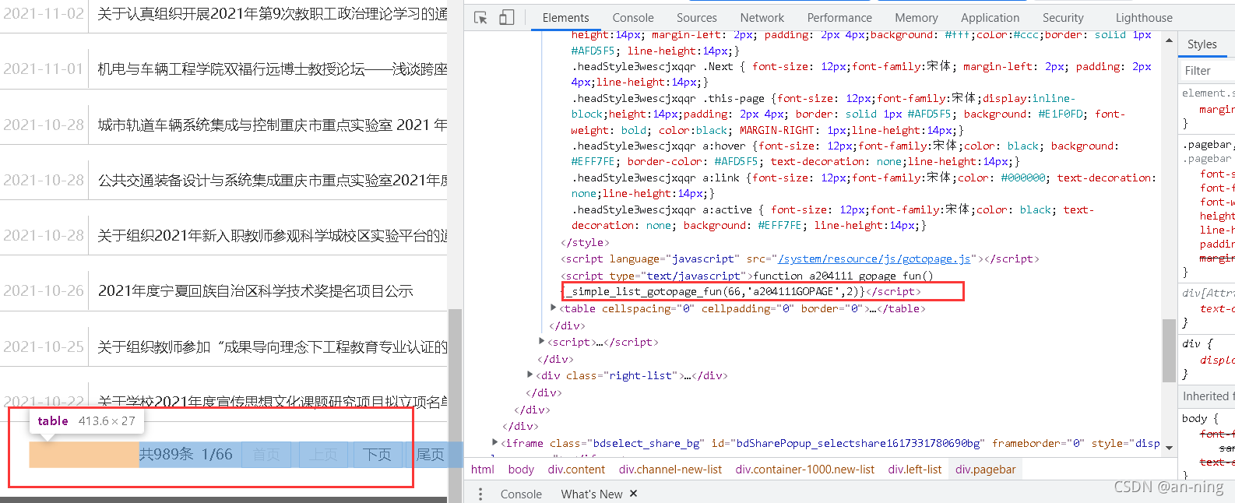
Task: Switch to the Console tab
Action: (x=632, y=17)
